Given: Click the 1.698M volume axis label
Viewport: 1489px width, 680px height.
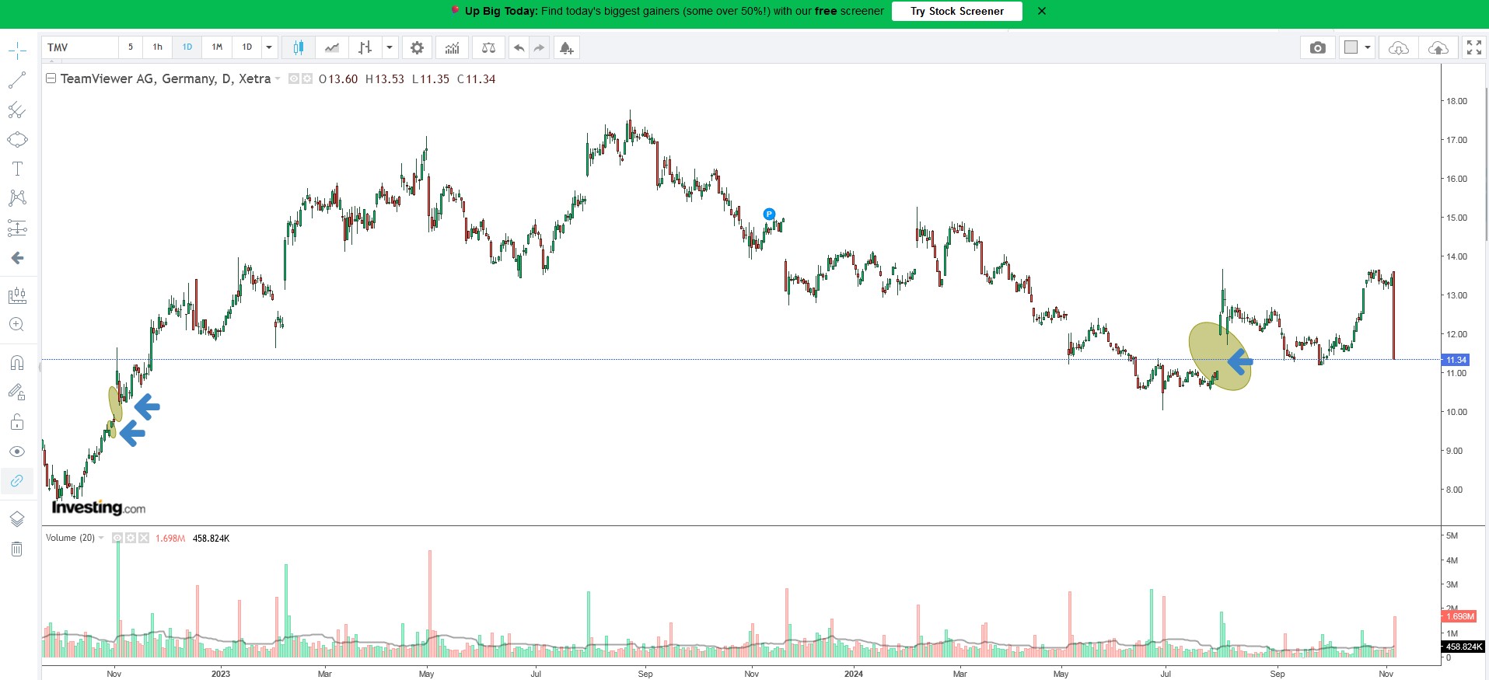Looking at the screenshot, I should [x=1459, y=616].
